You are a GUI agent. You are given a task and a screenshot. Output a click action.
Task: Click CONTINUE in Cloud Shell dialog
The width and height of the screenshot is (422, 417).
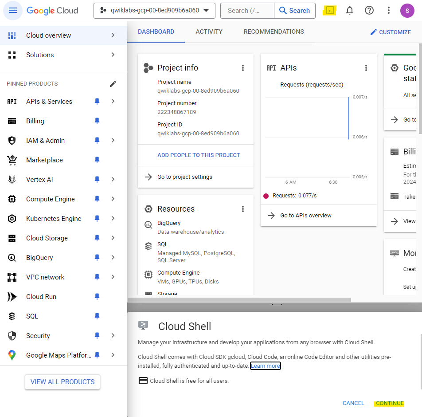pyautogui.click(x=390, y=403)
